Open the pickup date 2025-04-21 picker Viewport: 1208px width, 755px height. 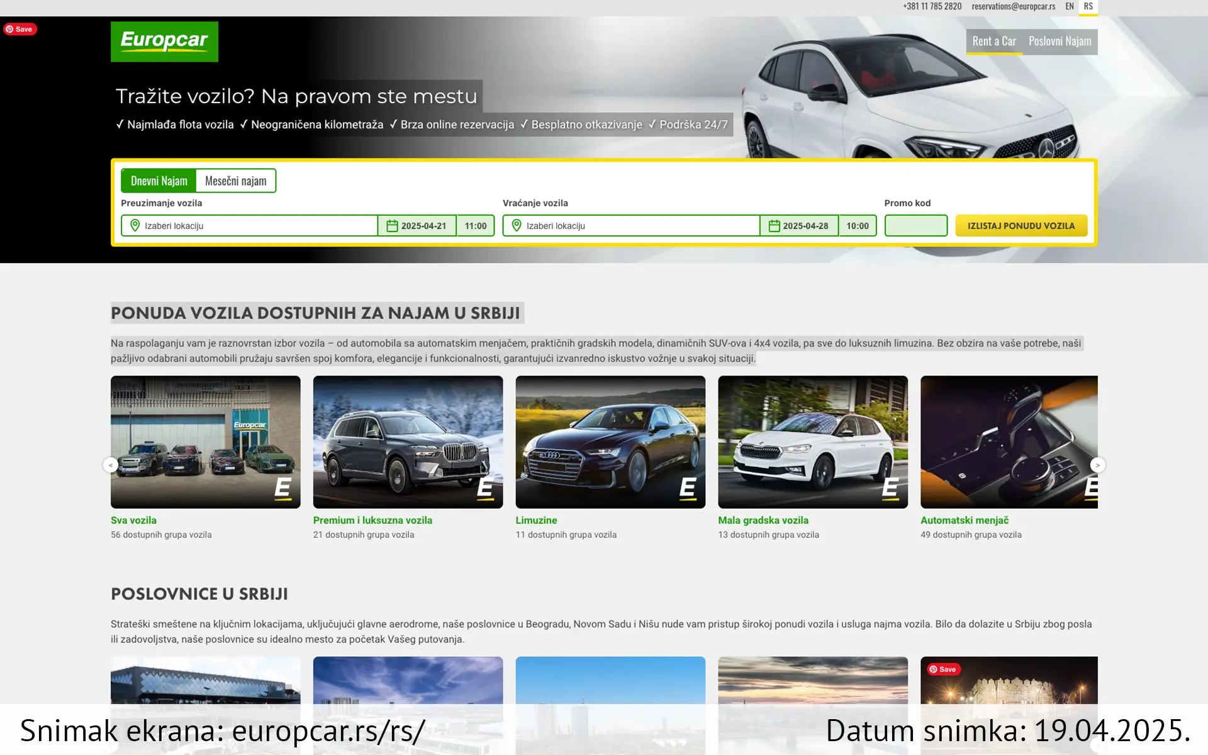tap(417, 225)
